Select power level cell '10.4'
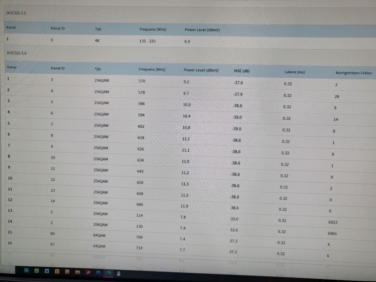 (x=186, y=116)
